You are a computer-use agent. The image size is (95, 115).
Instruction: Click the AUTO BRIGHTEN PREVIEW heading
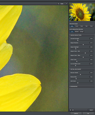[76, 29]
